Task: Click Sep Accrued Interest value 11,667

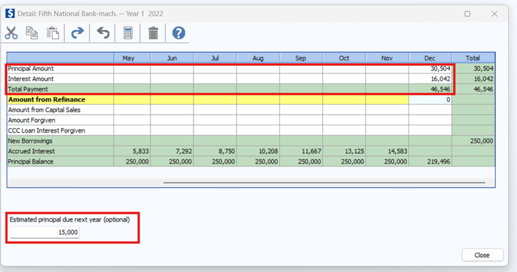Action: pos(301,151)
